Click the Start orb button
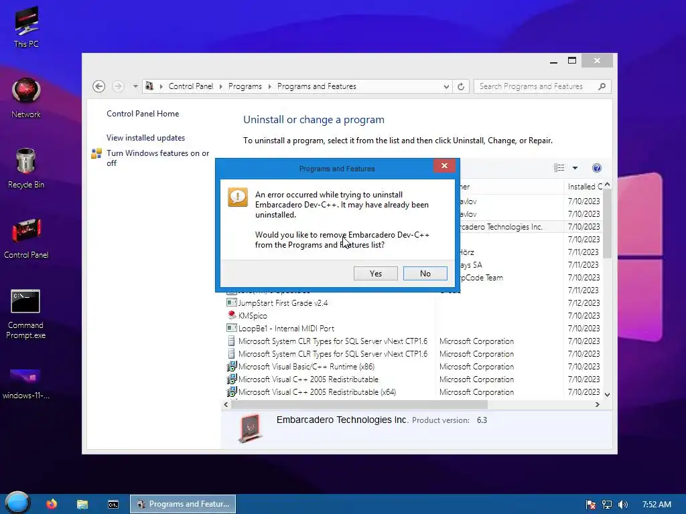 point(17,503)
